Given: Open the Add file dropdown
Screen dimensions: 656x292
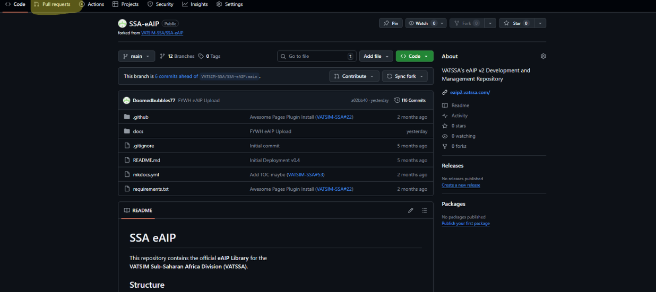Looking at the screenshot, I should [x=376, y=56].
